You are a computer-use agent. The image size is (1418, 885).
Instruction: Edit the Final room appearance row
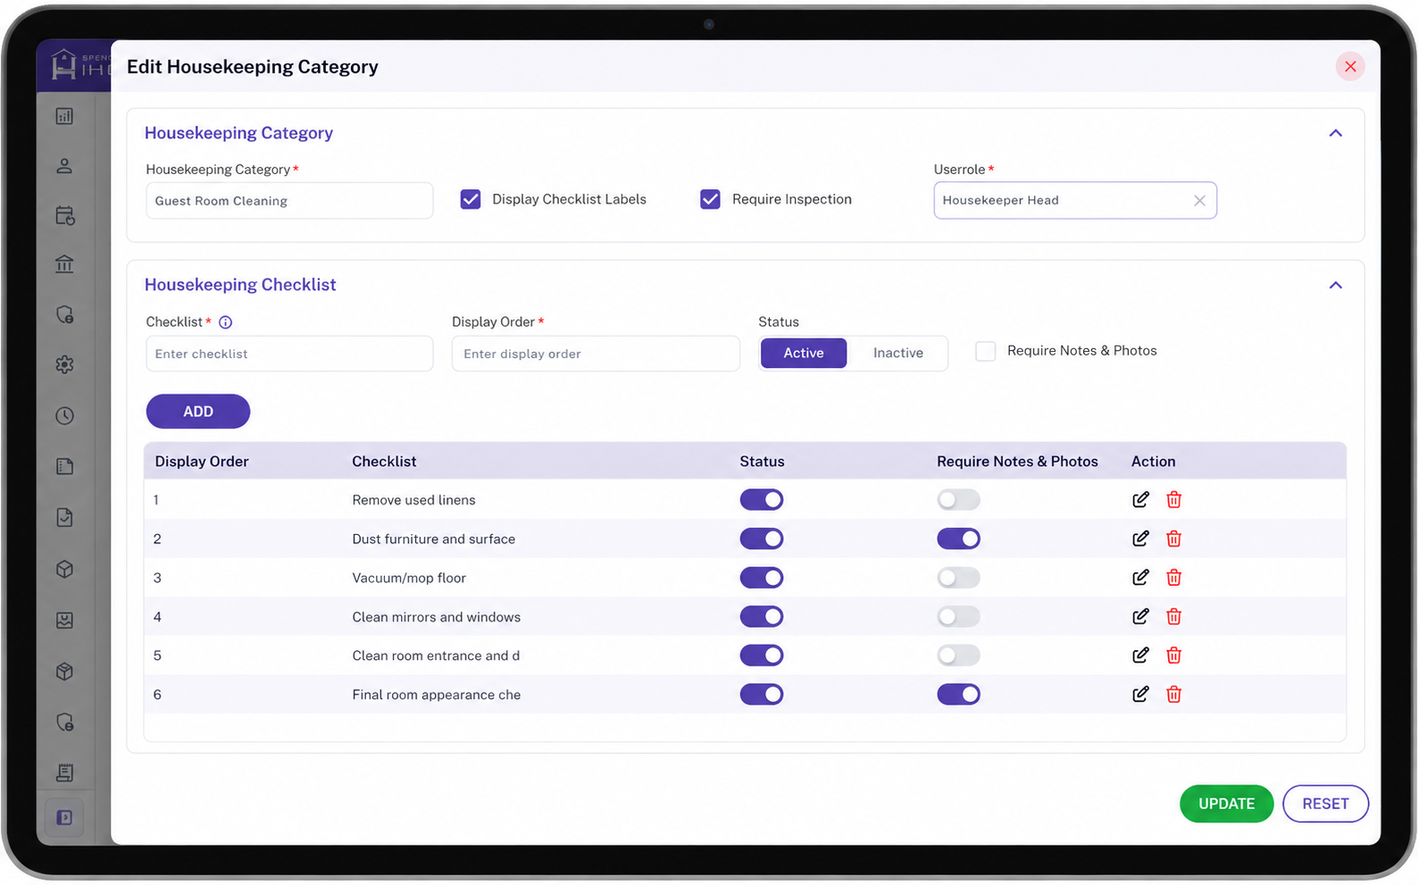click(1140, 695)
